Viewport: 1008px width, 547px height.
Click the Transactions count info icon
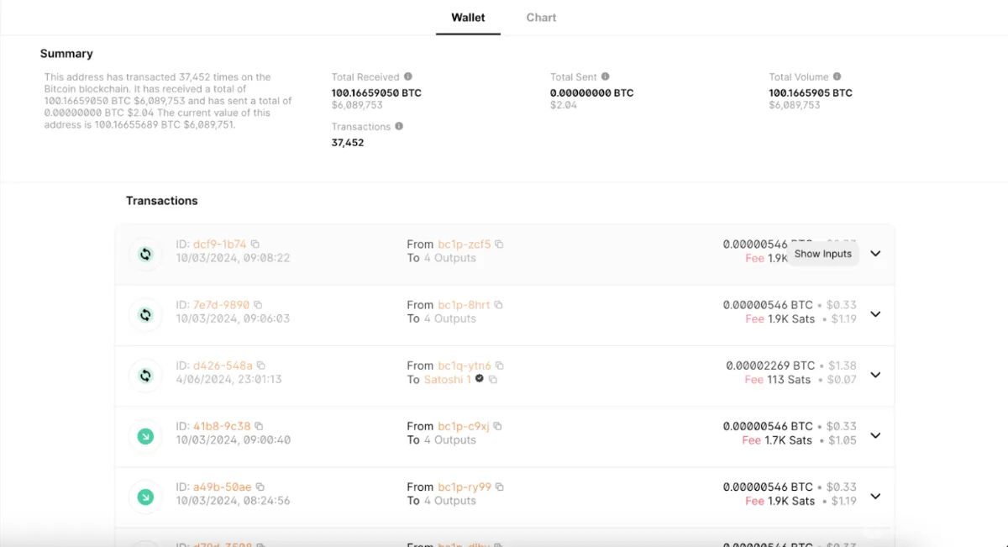(x=397, y=127)
